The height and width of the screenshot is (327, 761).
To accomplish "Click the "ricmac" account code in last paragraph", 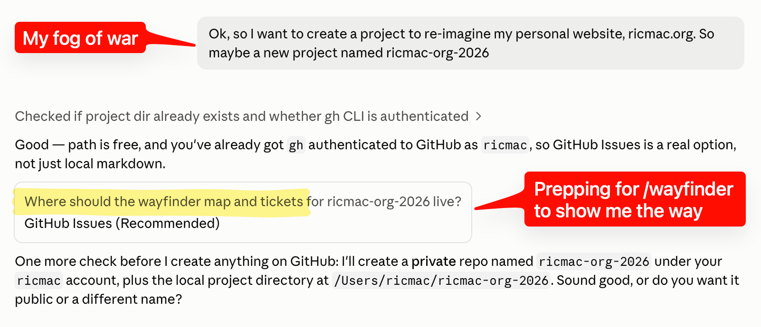I will [39, 281].
